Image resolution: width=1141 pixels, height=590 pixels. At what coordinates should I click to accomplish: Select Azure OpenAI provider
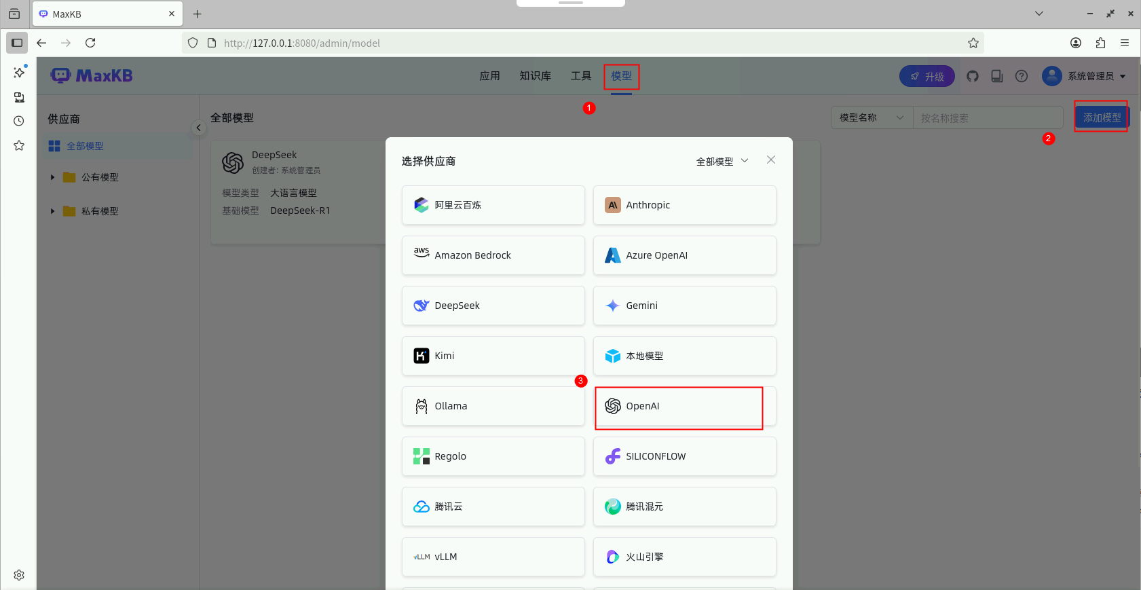(684, 255)
